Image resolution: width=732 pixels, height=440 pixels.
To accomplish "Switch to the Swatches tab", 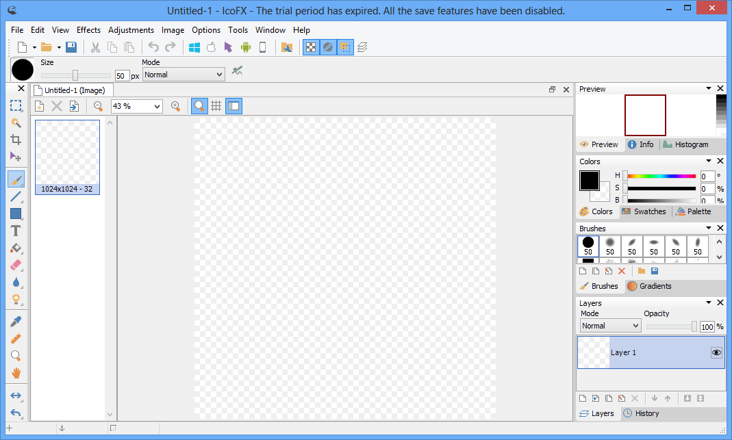I will click(644, 211).
